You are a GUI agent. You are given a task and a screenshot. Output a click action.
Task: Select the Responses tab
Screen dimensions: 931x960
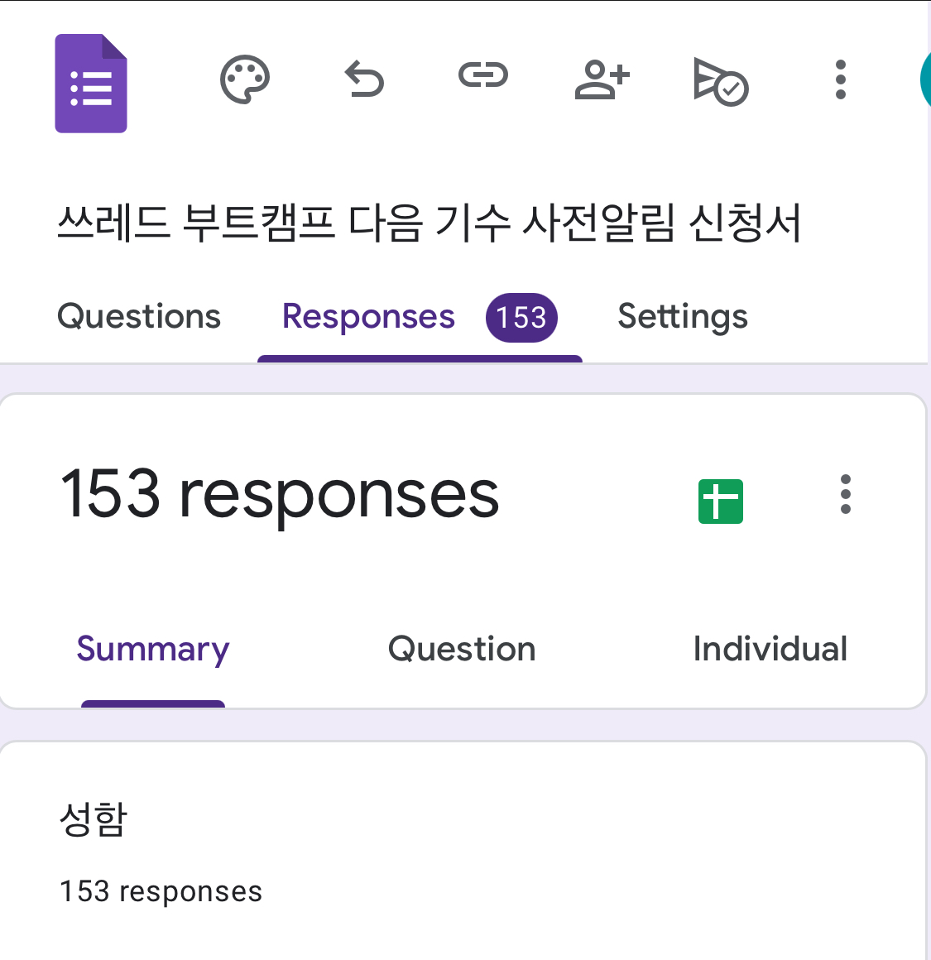click(x=368, y=317)
